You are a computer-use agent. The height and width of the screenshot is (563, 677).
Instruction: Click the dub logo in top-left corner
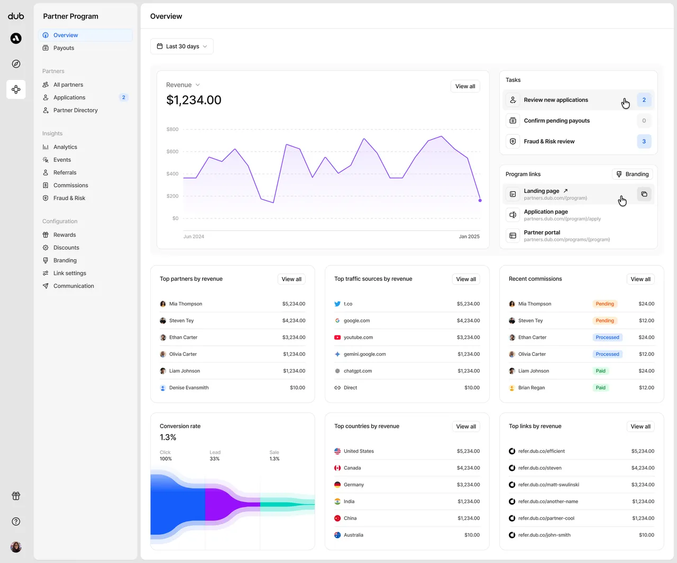click(x=16, y=16)
